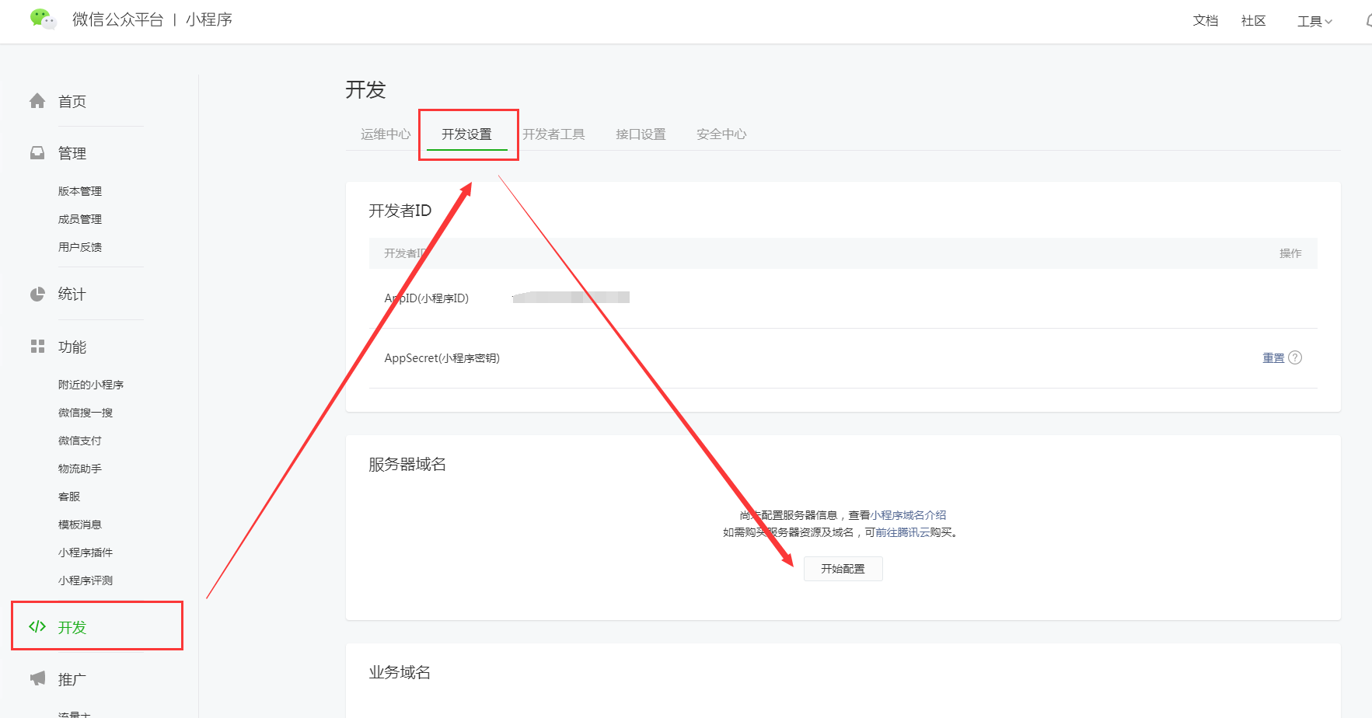1372x718 pixels.
Task: Open 开发 in the sidebar
Action: [x=72, y=627]
